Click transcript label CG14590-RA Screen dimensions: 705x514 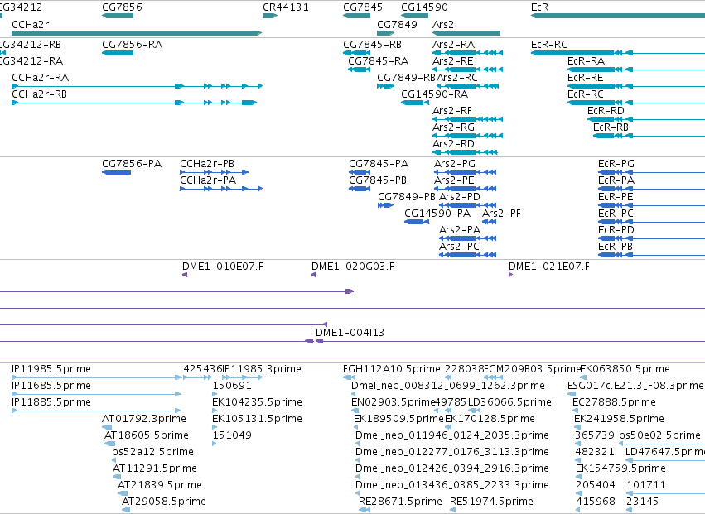(x=434, y=94)
